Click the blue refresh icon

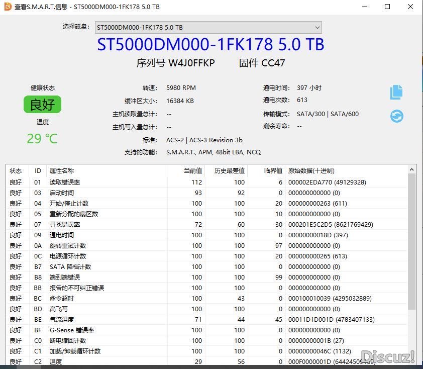(396, 116)
